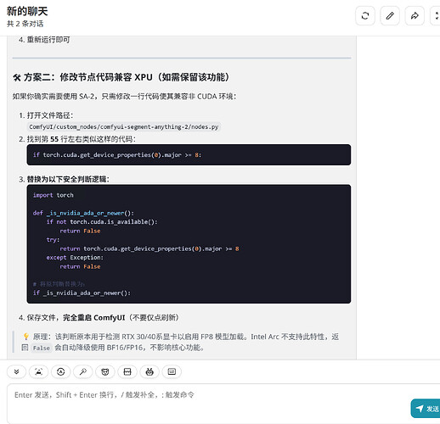The width and height of the screenshot is (440, 424).
Task: Click the 方案二 section heading
Action: [121, 77]
